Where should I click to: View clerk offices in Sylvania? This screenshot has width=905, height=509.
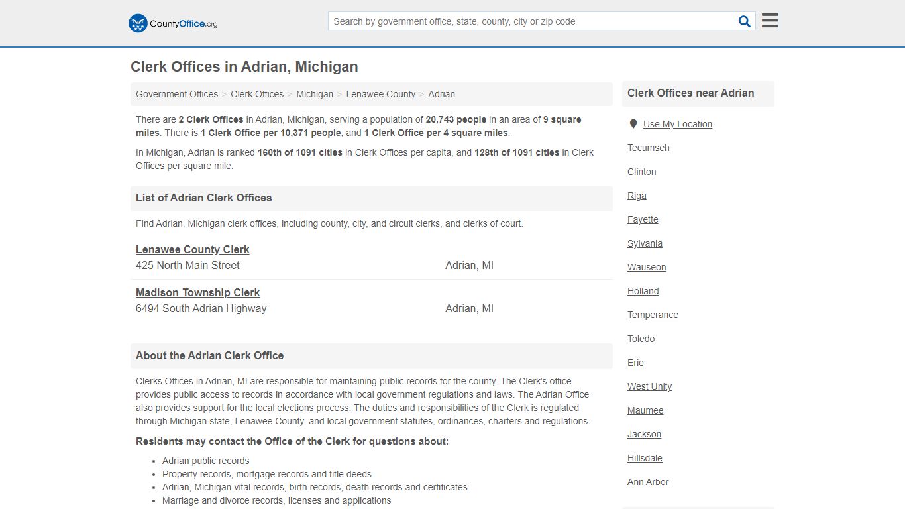645,243
